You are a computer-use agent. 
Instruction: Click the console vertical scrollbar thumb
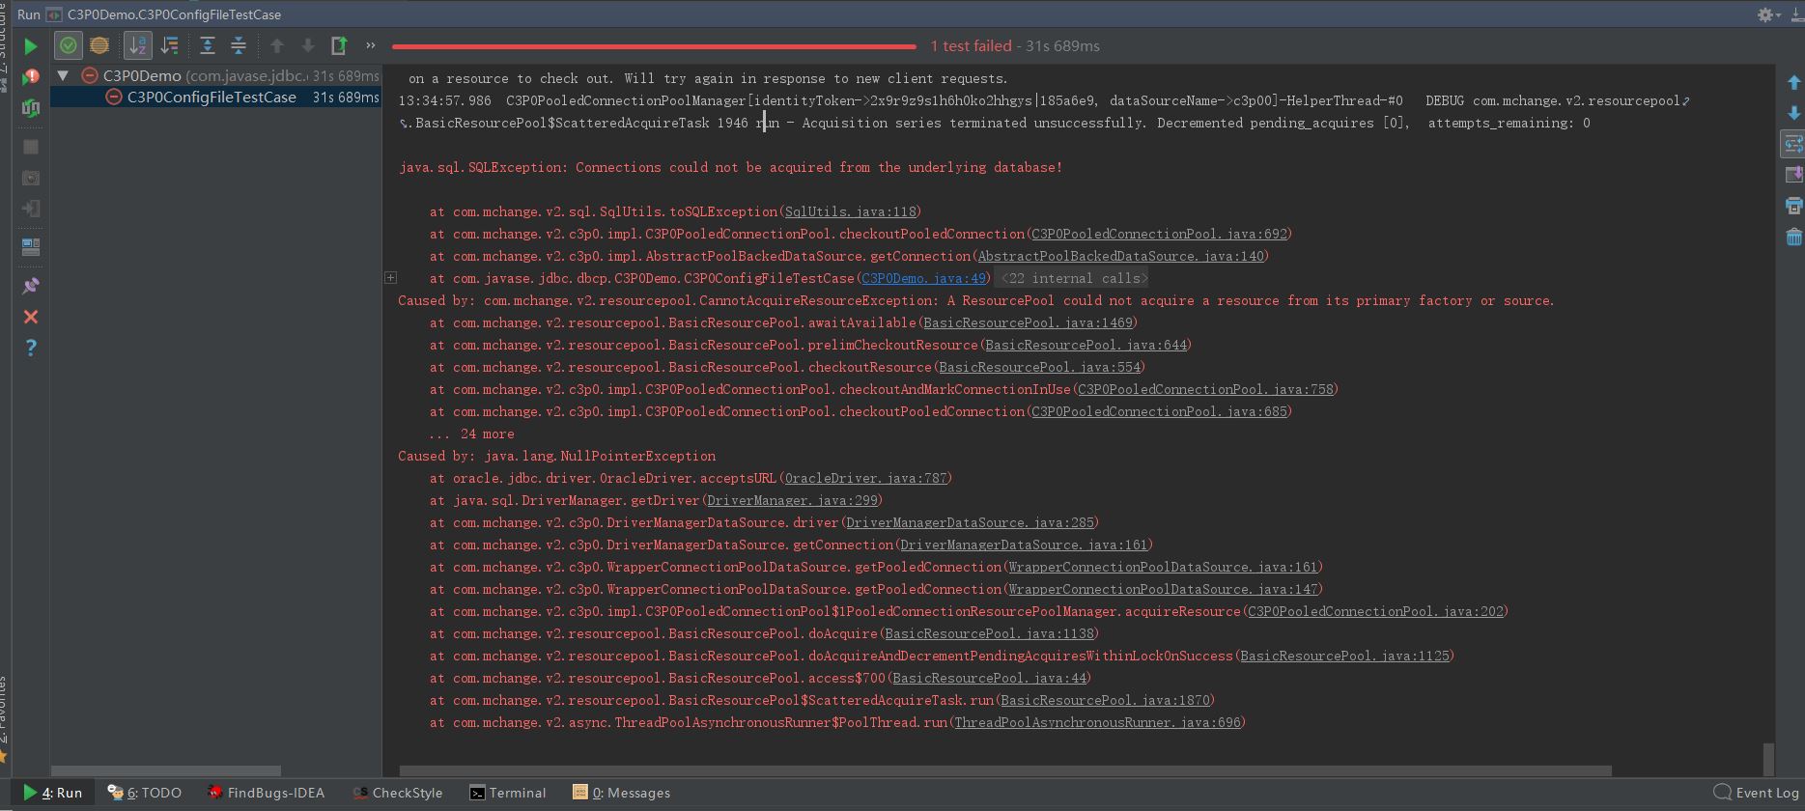[1768, 759]
